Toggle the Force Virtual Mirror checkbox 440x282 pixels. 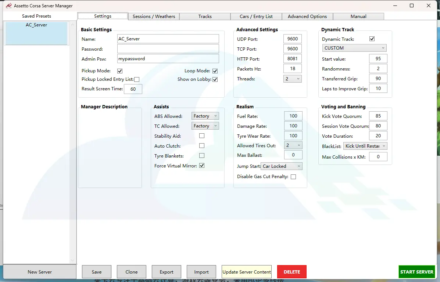pyautogui.click(x=202, y=165)
